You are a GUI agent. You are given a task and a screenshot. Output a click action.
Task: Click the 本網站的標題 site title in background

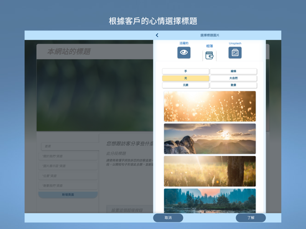click(x=69, y=51)
